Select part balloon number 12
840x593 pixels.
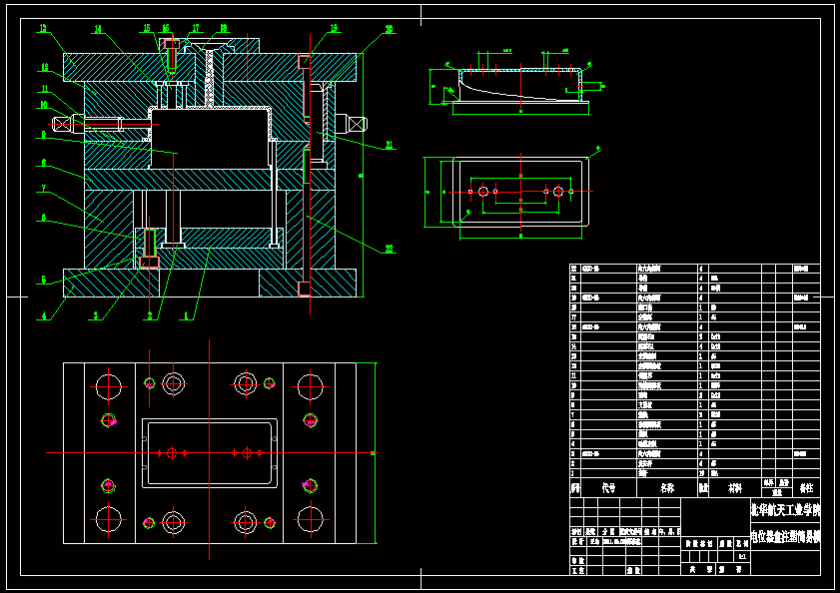[45, 67]
